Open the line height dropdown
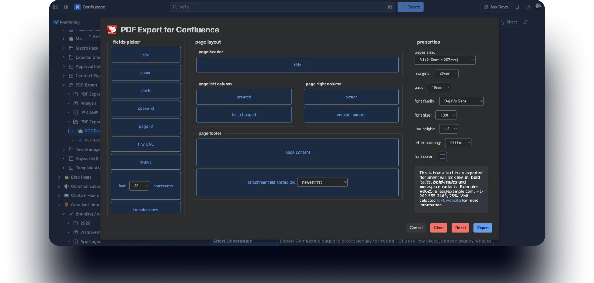 pos(448,129)
